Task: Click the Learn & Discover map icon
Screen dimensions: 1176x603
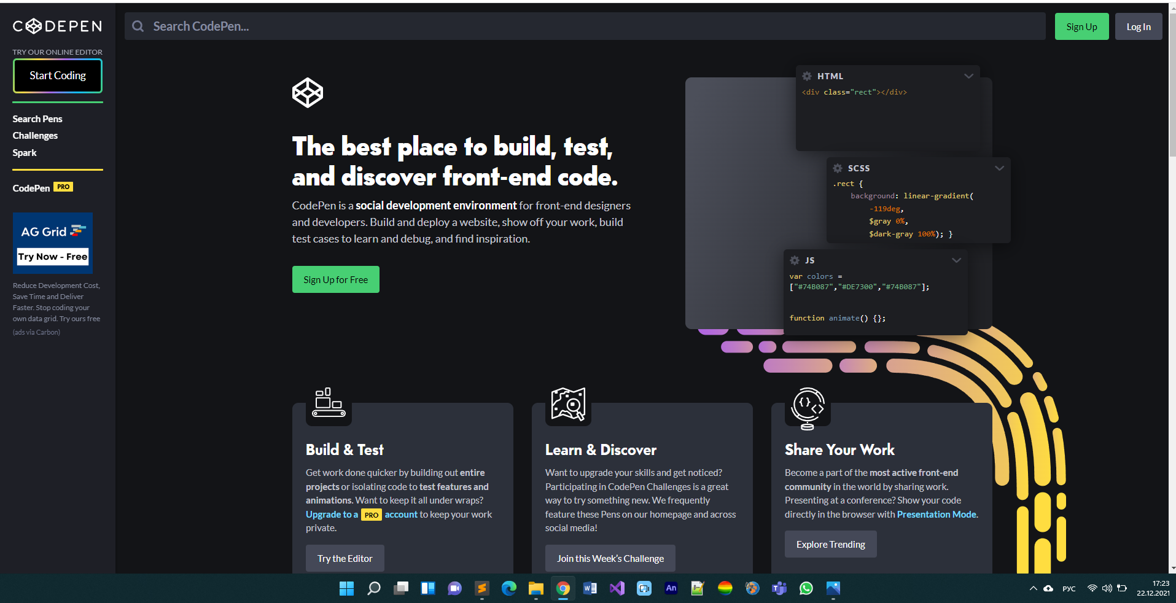Action: (568, 404)
